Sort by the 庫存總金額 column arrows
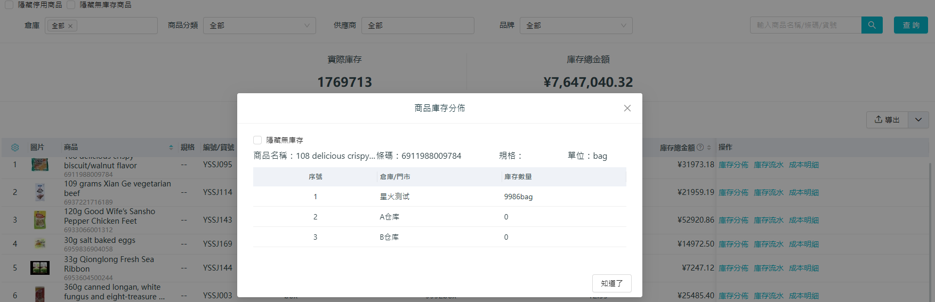The image size is (935, 302). (709, 148)
